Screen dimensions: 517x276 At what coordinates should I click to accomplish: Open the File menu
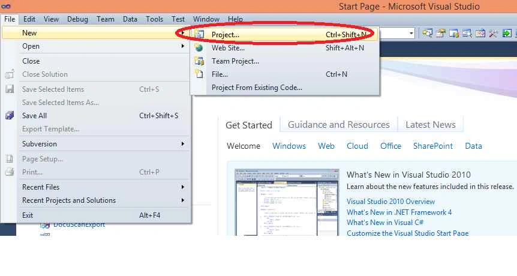tap(10, 19)
